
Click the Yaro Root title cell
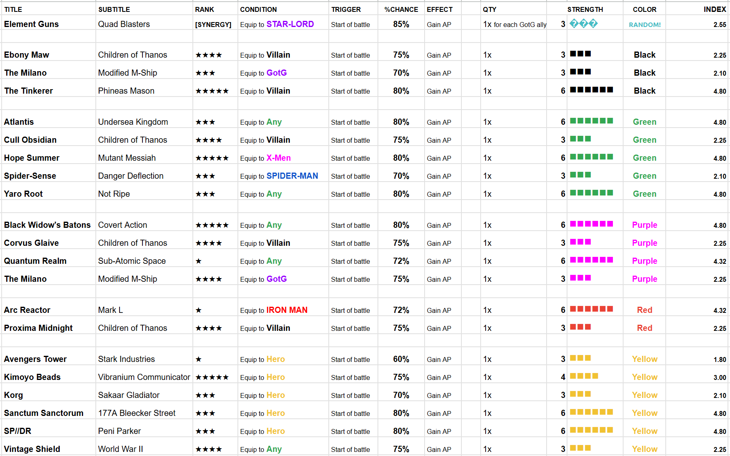pos(23,194)
